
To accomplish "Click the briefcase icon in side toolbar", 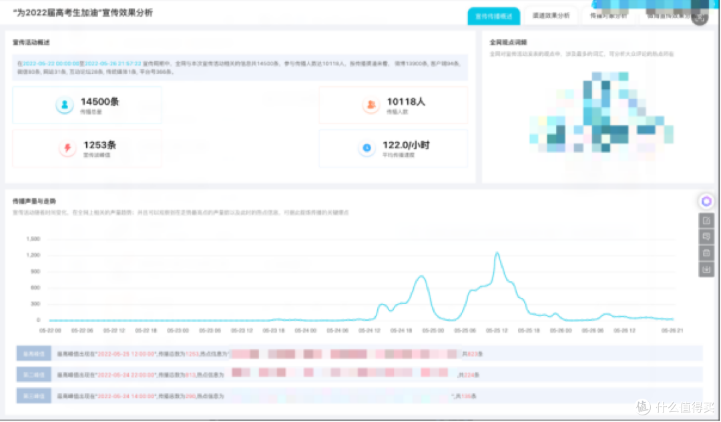I will (x=706, y=253).
